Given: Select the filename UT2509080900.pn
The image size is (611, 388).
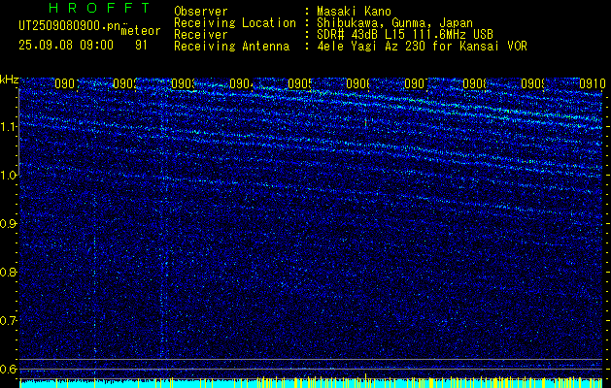Looking at the screenshot, I should point(70,26).
